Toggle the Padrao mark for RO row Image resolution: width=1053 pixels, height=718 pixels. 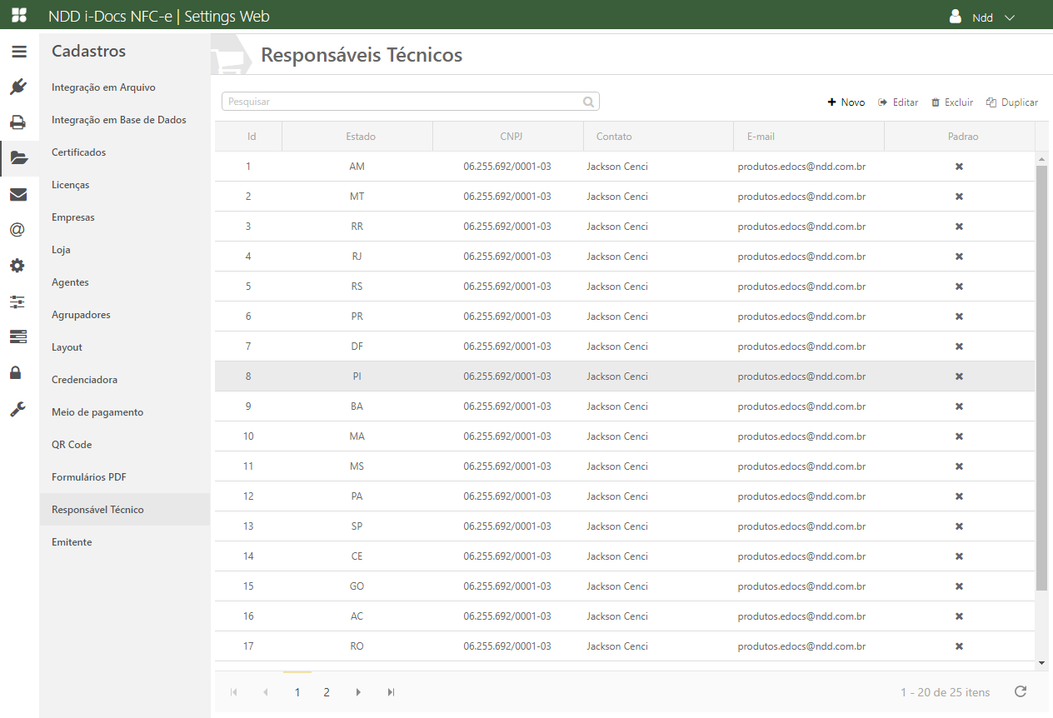coord(959,646)
